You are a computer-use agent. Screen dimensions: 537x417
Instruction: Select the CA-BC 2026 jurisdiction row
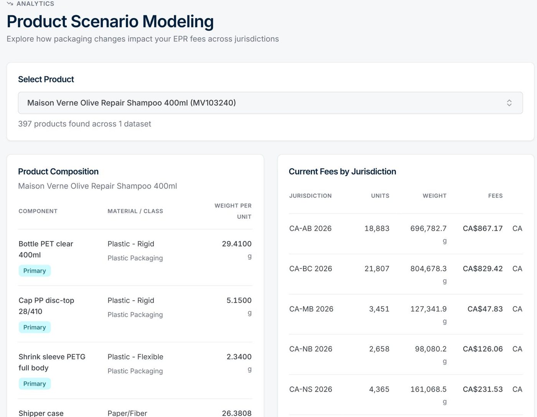[406, 274]
